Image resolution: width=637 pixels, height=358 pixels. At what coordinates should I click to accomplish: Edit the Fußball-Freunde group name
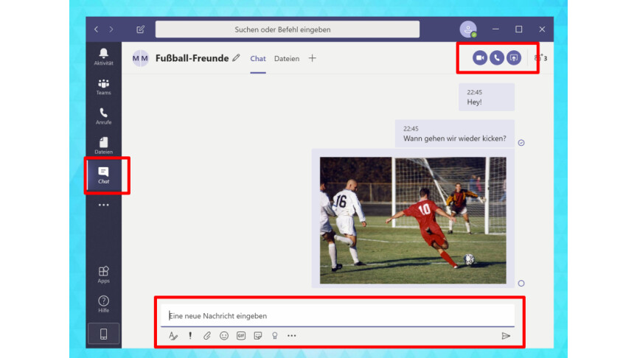tap(236, 58)
